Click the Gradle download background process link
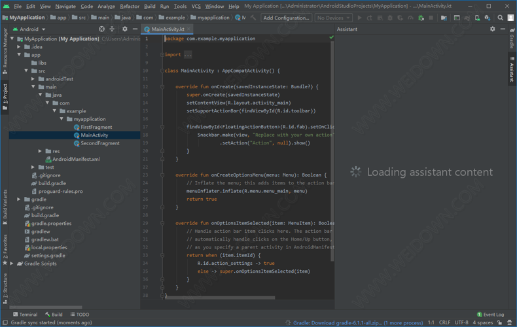Screen dimensions: 517x327 (x=358, y=322)
